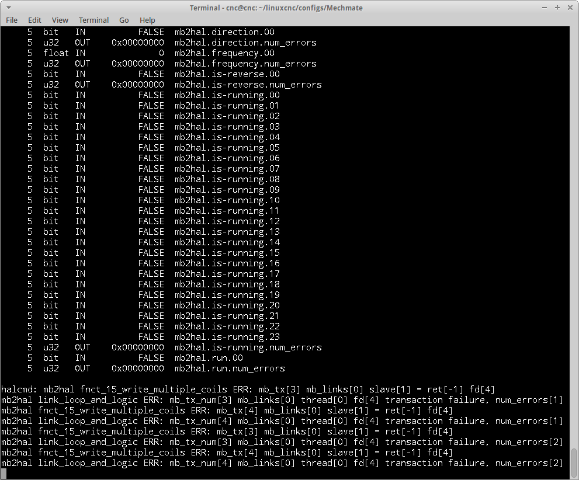Click the mb2hal.is-running.01 pin name
The image size is (579, 480).
(x=227, y=106)
